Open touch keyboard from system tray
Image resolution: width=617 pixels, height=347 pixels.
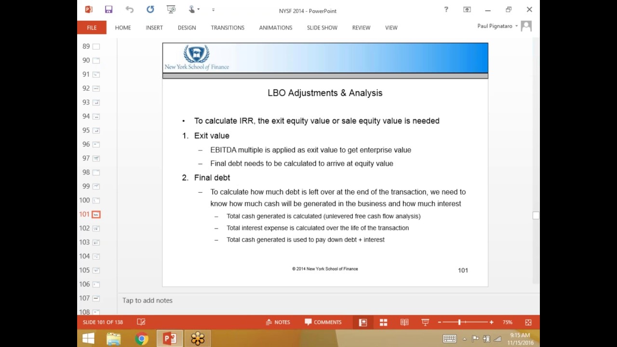pos(449,339)
